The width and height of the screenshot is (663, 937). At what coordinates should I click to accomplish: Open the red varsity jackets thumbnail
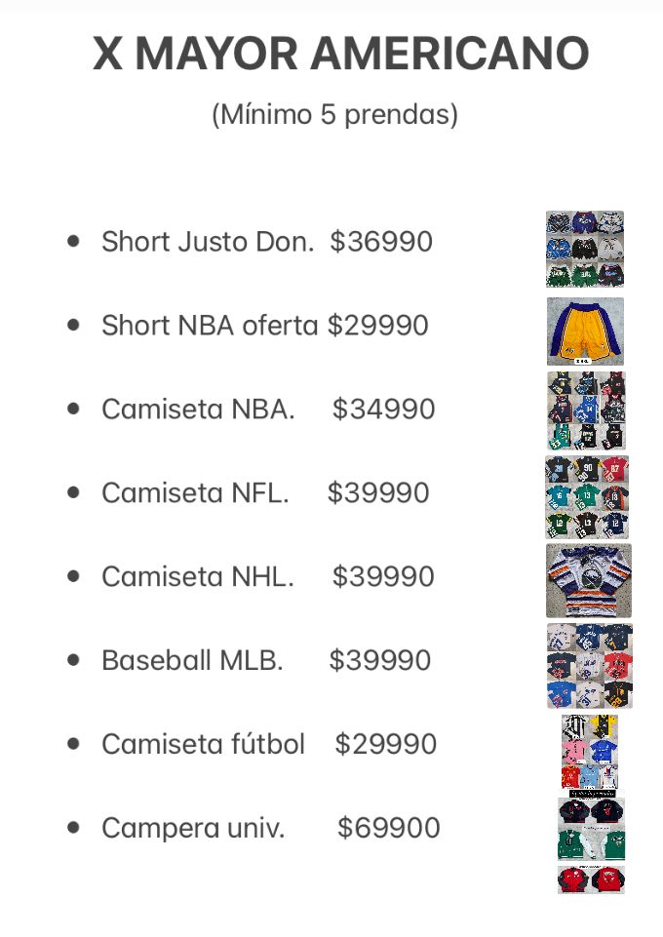coord(591,880)
